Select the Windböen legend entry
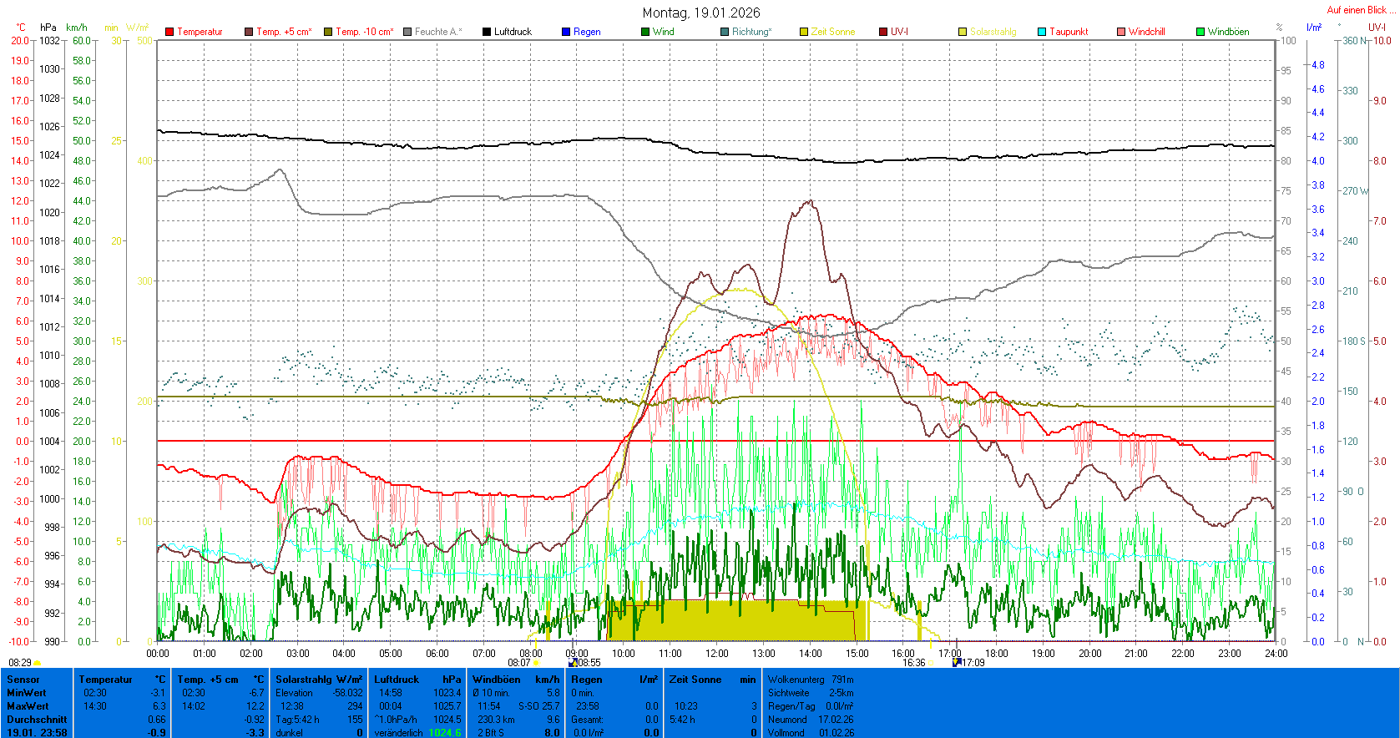Screen dimensions: 1400x738 click(1228, 32)
